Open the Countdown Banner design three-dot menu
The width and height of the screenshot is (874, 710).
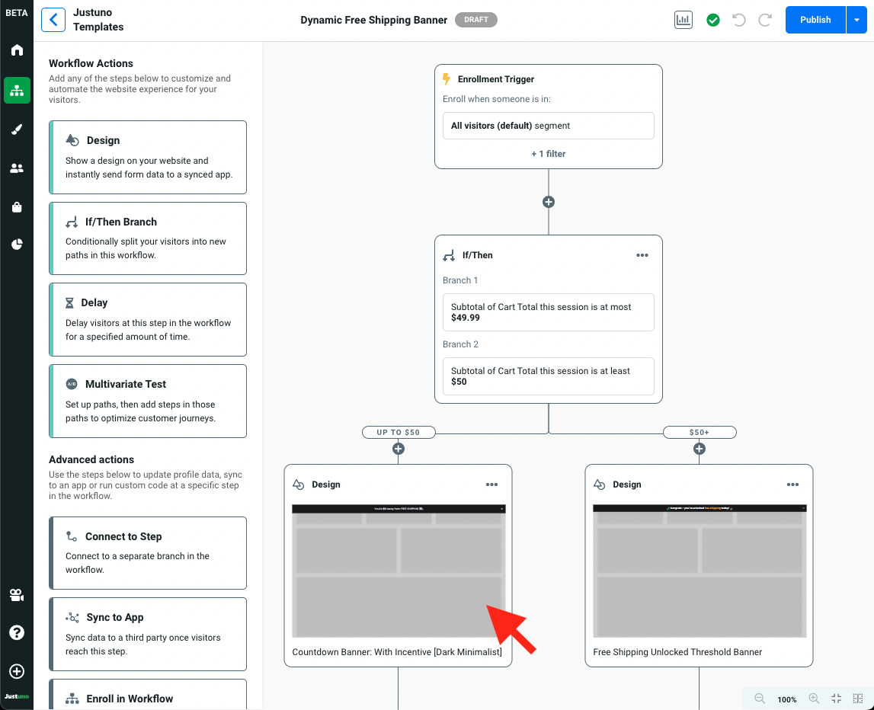(492, 485)
